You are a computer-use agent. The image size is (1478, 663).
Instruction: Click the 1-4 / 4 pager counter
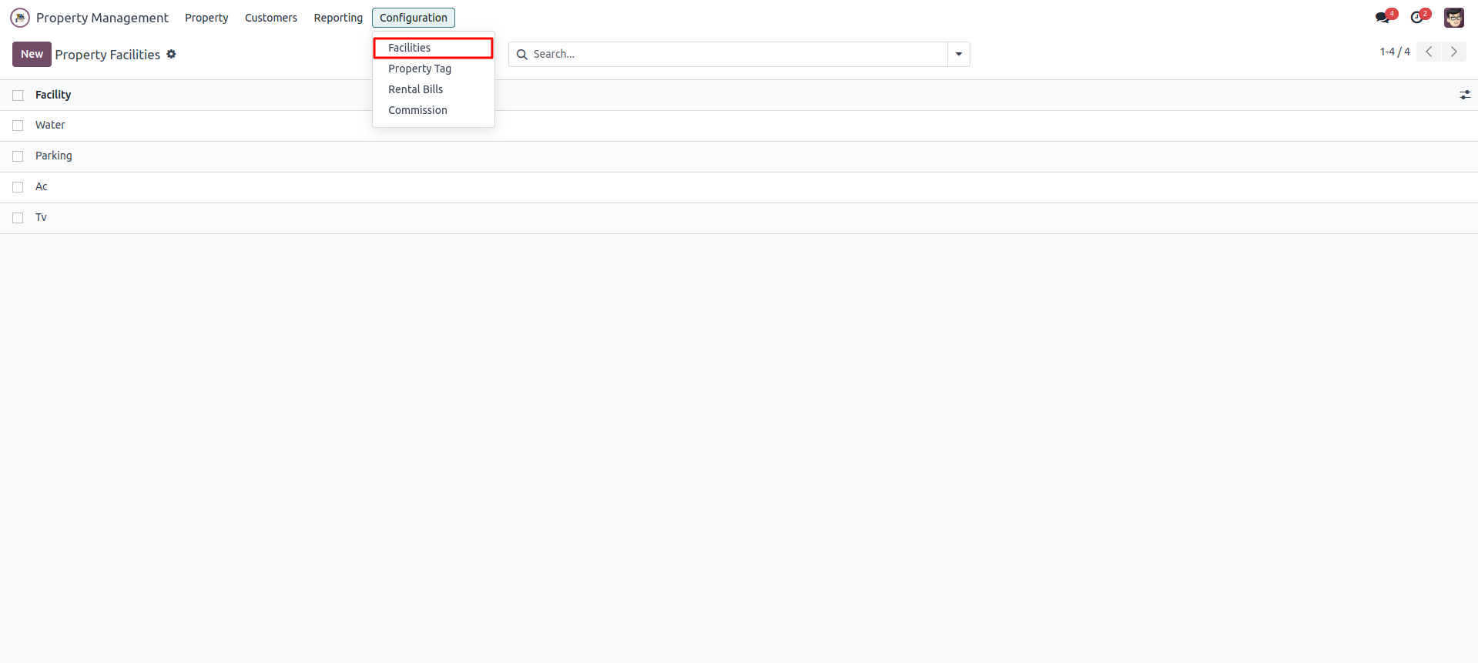click(1395, 52)
